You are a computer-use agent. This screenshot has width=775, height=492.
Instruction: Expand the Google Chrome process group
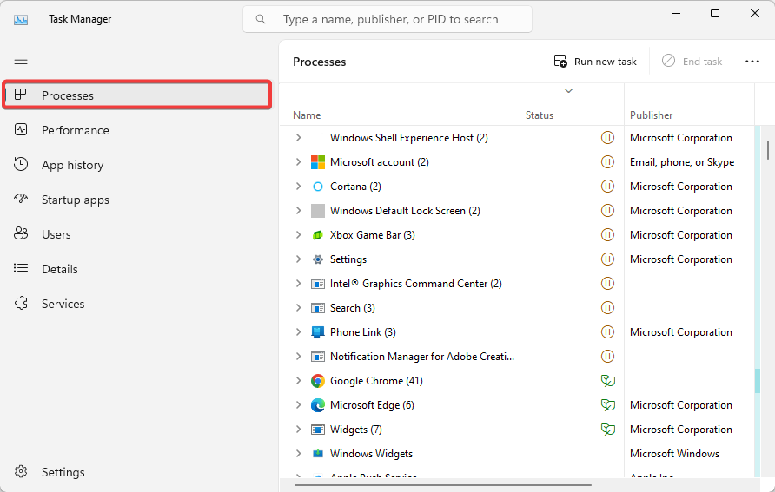click(298, 381)
